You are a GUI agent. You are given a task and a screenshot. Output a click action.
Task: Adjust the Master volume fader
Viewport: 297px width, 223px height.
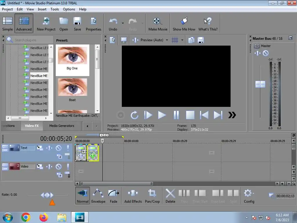pyautogui.click(x=260, y=84)
